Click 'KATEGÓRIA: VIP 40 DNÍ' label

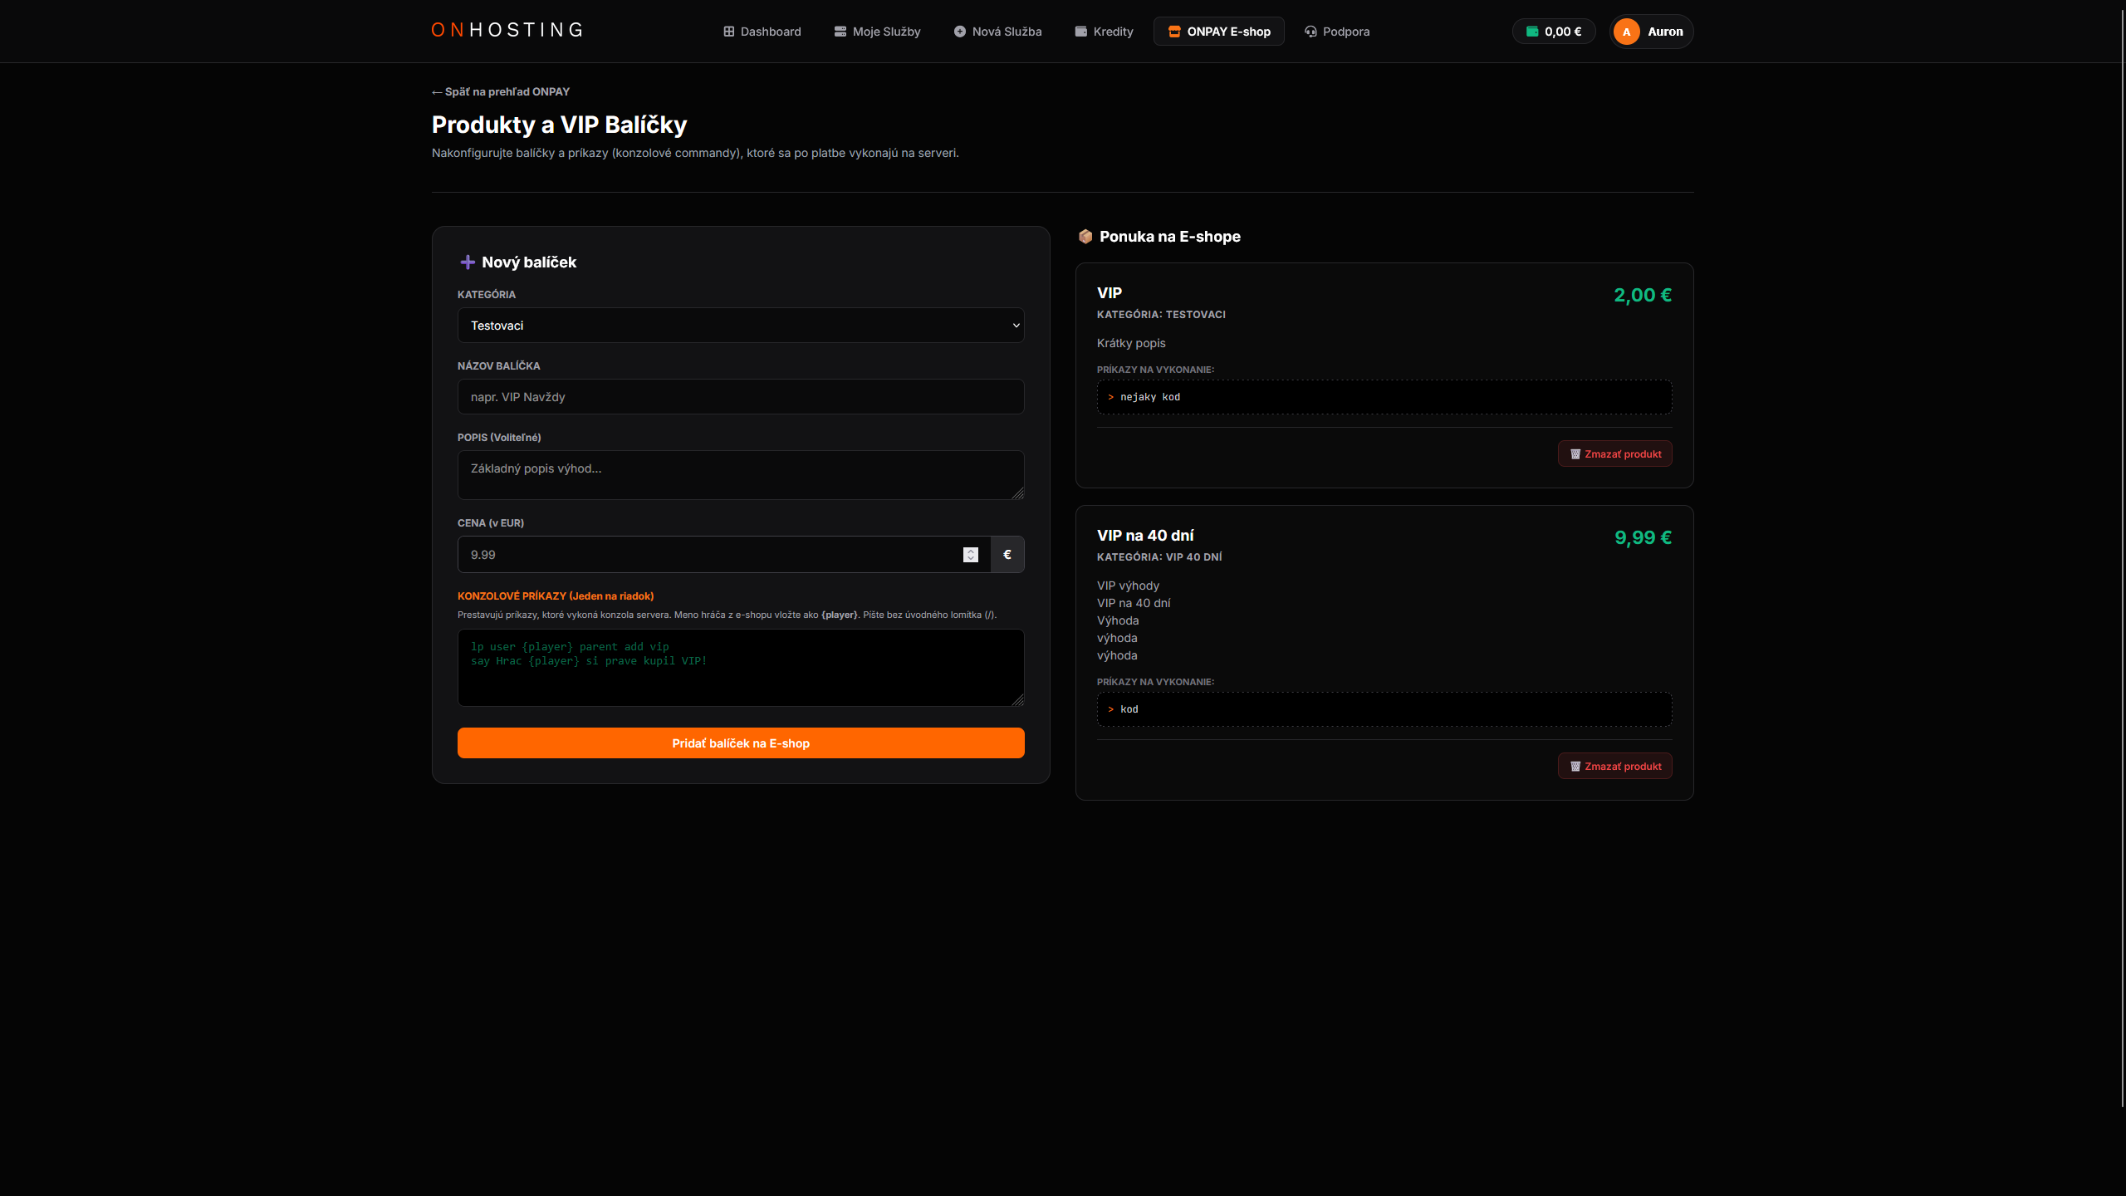(1159, 557)
